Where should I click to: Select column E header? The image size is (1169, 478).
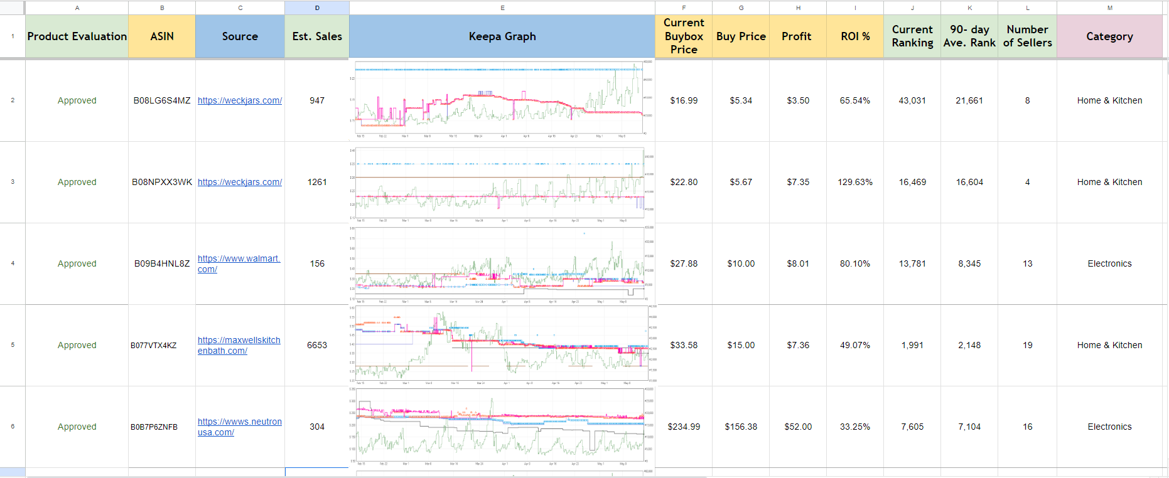pyautogui.click(x=502, y=8)
